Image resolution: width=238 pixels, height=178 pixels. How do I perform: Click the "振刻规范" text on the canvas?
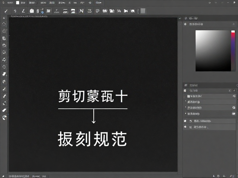click(x=92, y=139)
